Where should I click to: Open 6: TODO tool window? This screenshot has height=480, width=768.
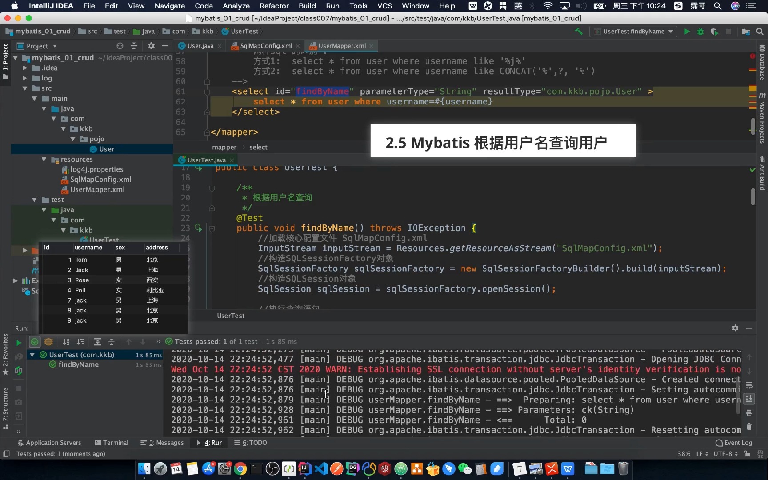pyautogui.click(x=251, y=443)
